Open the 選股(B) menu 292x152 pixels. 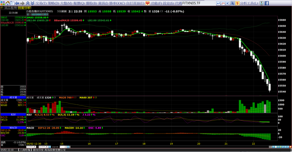91,3
